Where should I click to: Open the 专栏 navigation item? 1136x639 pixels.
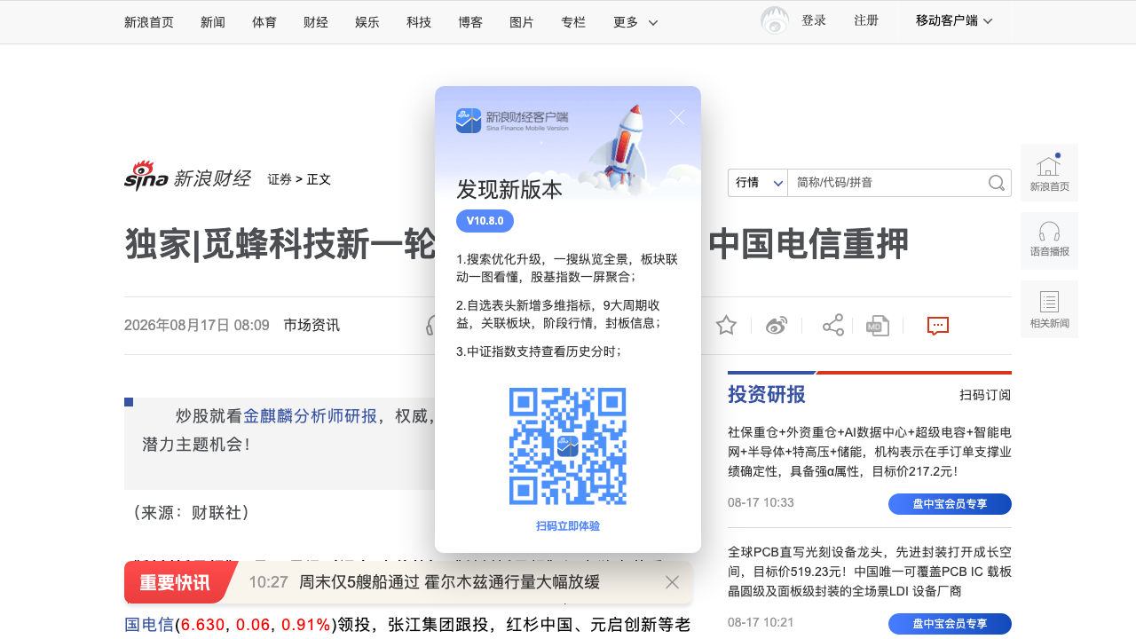tap(573, 22)
